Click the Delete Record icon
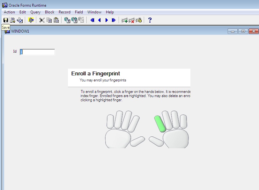Screen dimensions: 259x190 [131, 20]
